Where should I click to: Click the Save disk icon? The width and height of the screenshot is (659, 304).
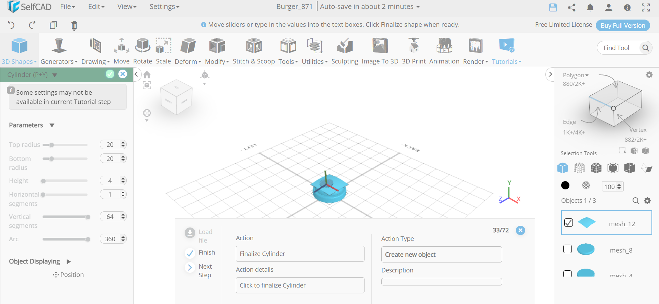tap(553, 7)
